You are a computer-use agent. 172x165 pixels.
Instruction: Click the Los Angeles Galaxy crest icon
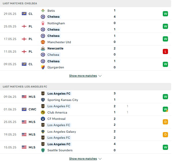[x=43, y=132]
